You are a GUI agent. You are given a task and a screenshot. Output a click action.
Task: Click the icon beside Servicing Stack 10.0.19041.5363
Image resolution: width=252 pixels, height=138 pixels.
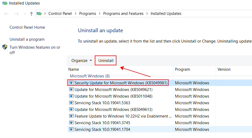(71, 103)
